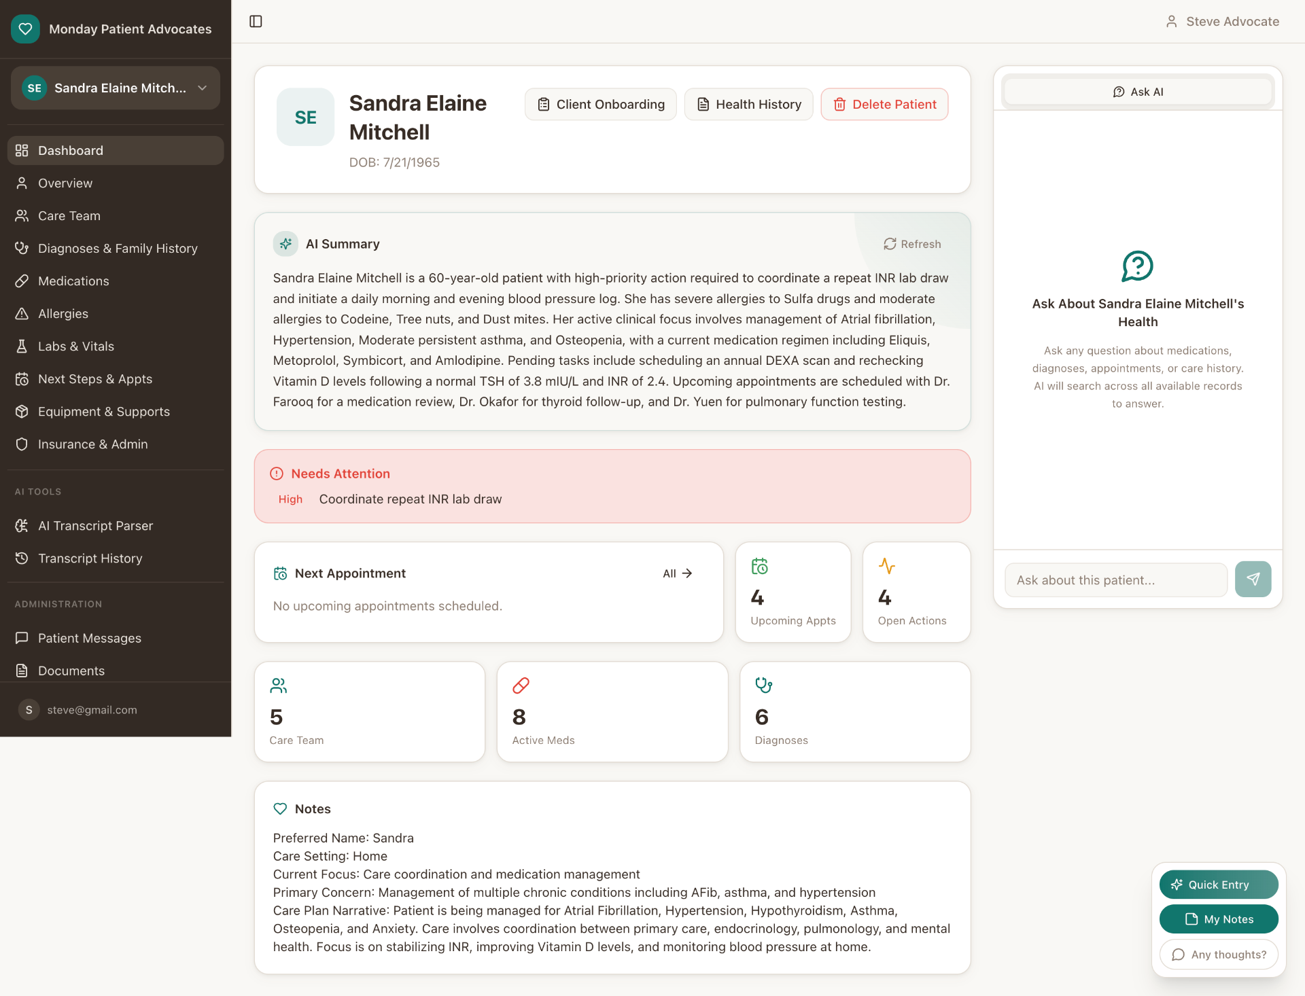
Task: Open the Care Team count card
Action: (370, 712)
